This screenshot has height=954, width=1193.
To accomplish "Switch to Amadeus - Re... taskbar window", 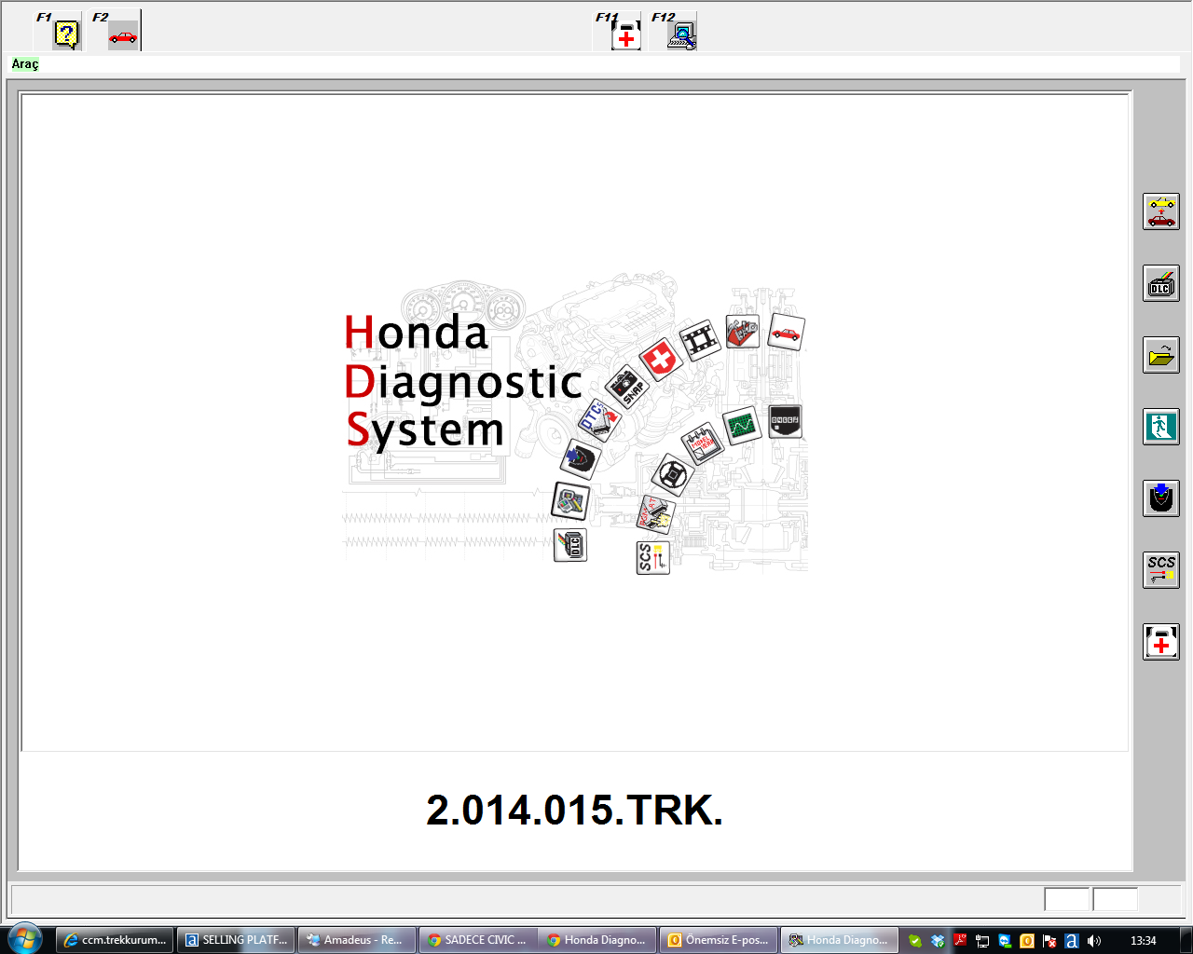I will tap(356, 940).
